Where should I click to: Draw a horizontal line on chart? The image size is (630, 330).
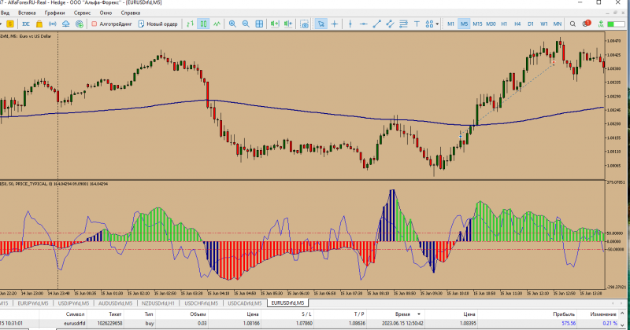363,24
